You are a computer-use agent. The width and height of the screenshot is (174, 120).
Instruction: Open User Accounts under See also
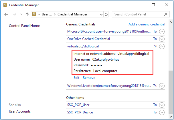point(20,111)
